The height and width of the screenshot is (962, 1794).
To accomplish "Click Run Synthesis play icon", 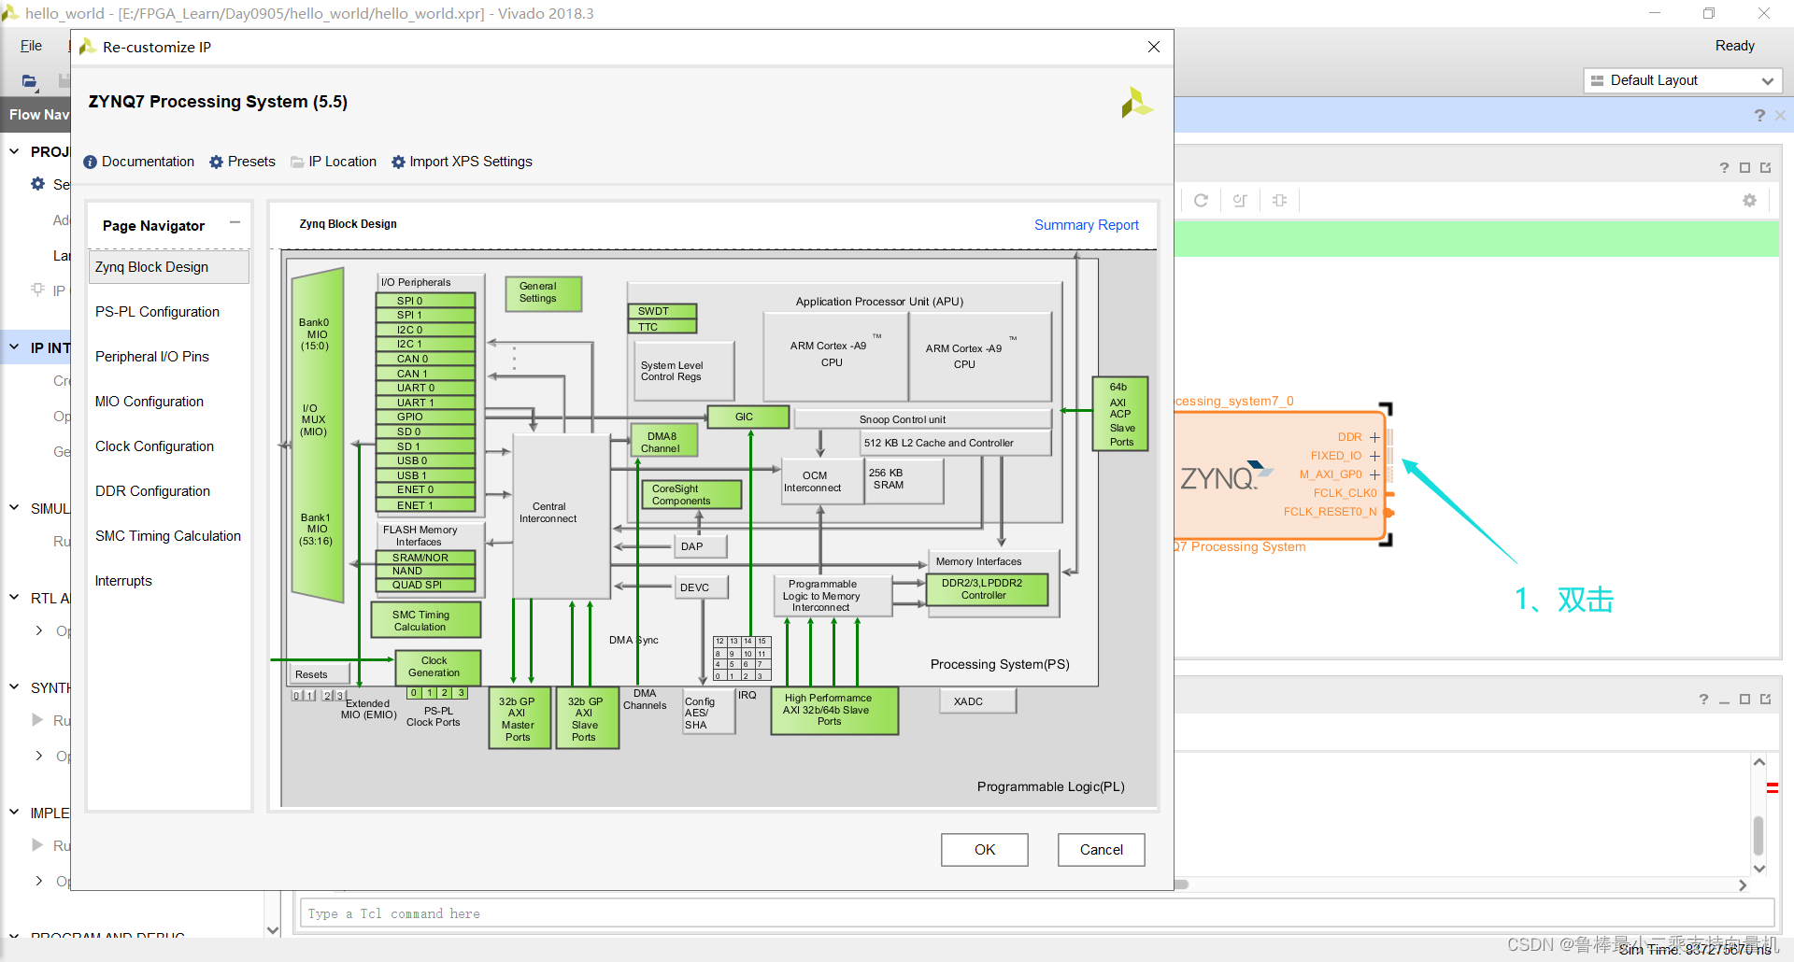I will coord(38,720).
